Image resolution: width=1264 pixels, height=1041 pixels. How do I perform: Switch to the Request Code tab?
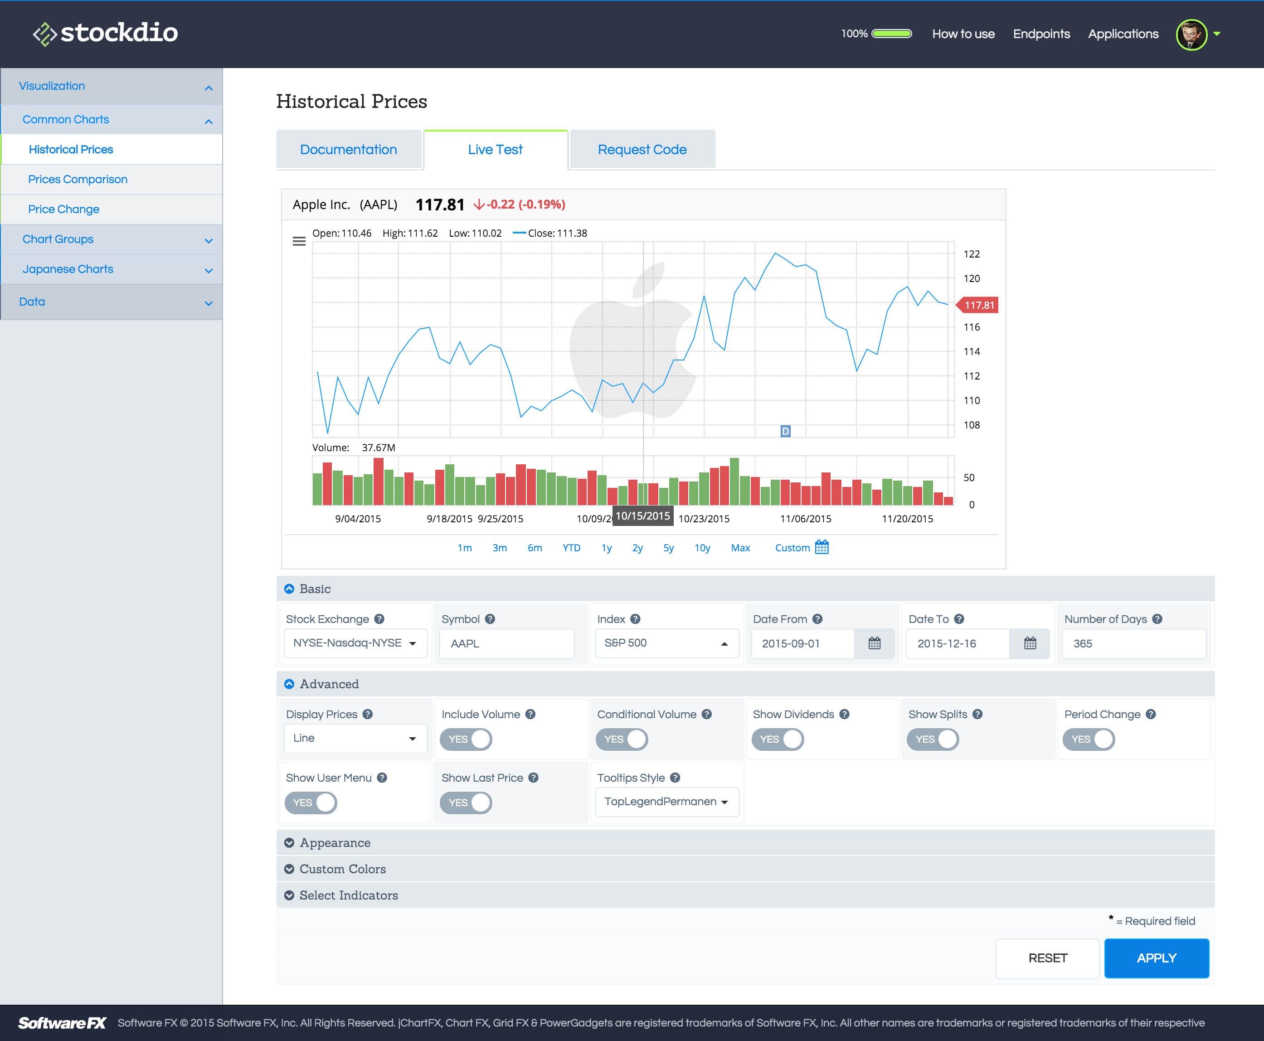(x=642, y=149)
